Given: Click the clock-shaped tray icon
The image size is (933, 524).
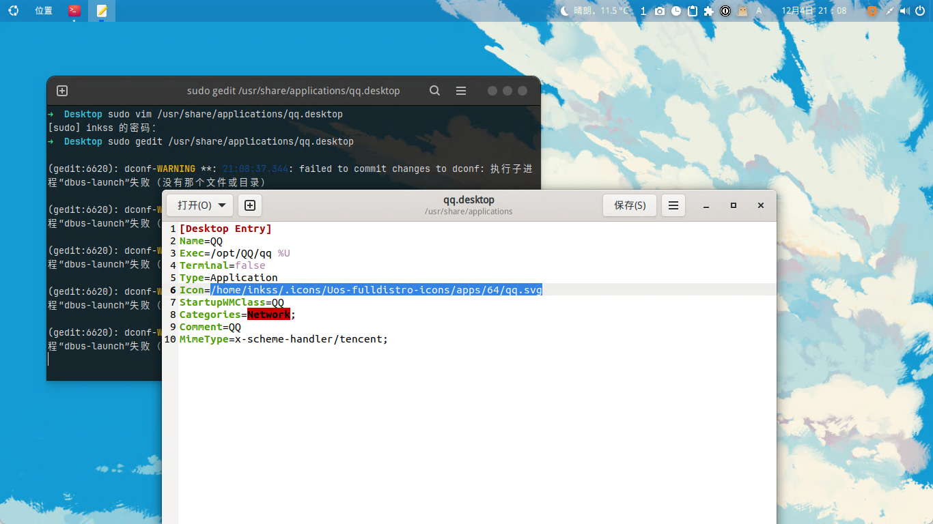Looking at the screenshot, I should (676, 11).
